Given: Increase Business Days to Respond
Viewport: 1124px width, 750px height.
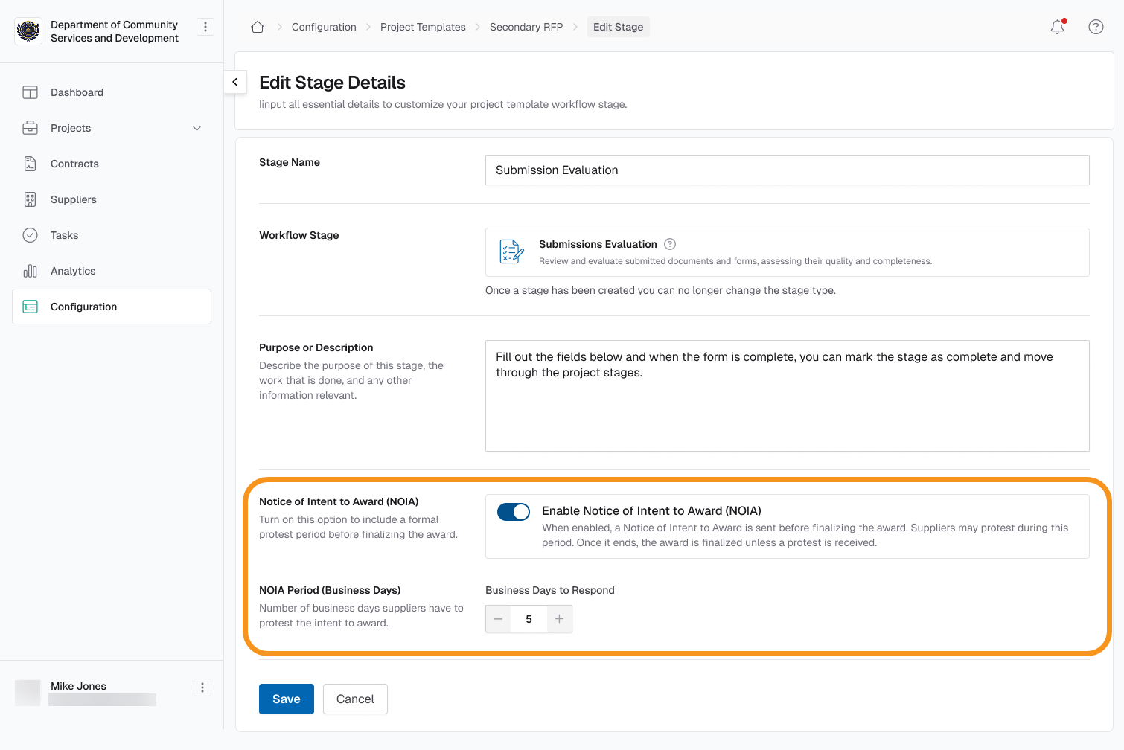Looking at the screenshot, I should (559, 618).
